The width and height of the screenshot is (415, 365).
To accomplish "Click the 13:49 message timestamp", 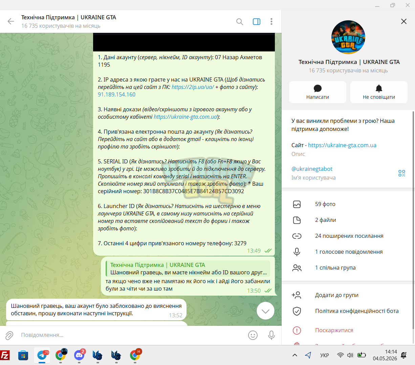I will [x=254, y=251].
